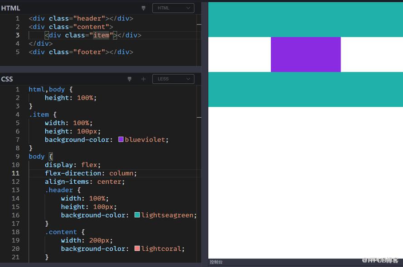Open the 控制台 console tab
This screenshot has height=267, width=403.
[x=216, y=262]
